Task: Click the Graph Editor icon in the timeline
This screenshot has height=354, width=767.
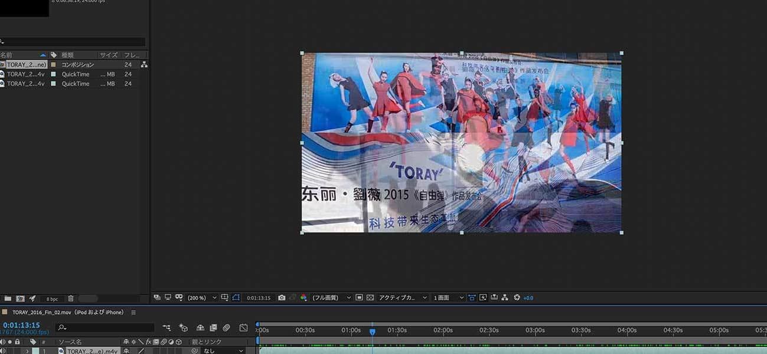Action: pyautogui.click(x=243, y=327)
